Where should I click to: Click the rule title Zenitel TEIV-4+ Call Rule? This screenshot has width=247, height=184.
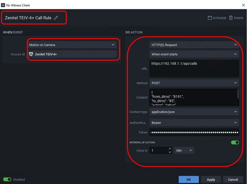pyautogui.click(x=28, y=18)
